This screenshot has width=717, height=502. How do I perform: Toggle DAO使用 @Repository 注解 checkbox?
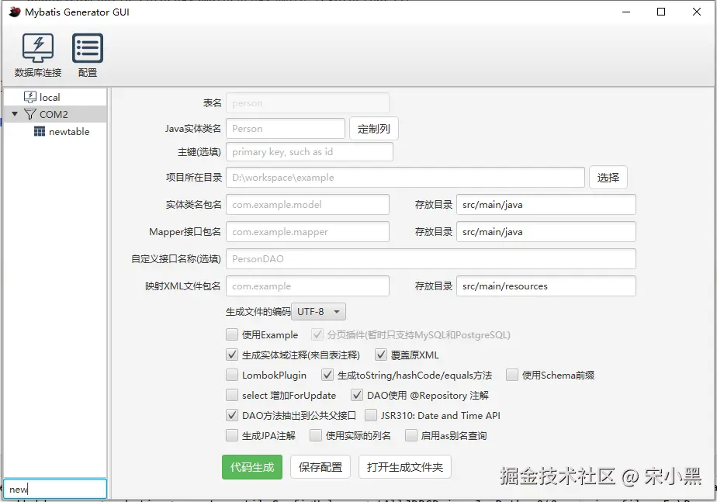click(357, 395)
